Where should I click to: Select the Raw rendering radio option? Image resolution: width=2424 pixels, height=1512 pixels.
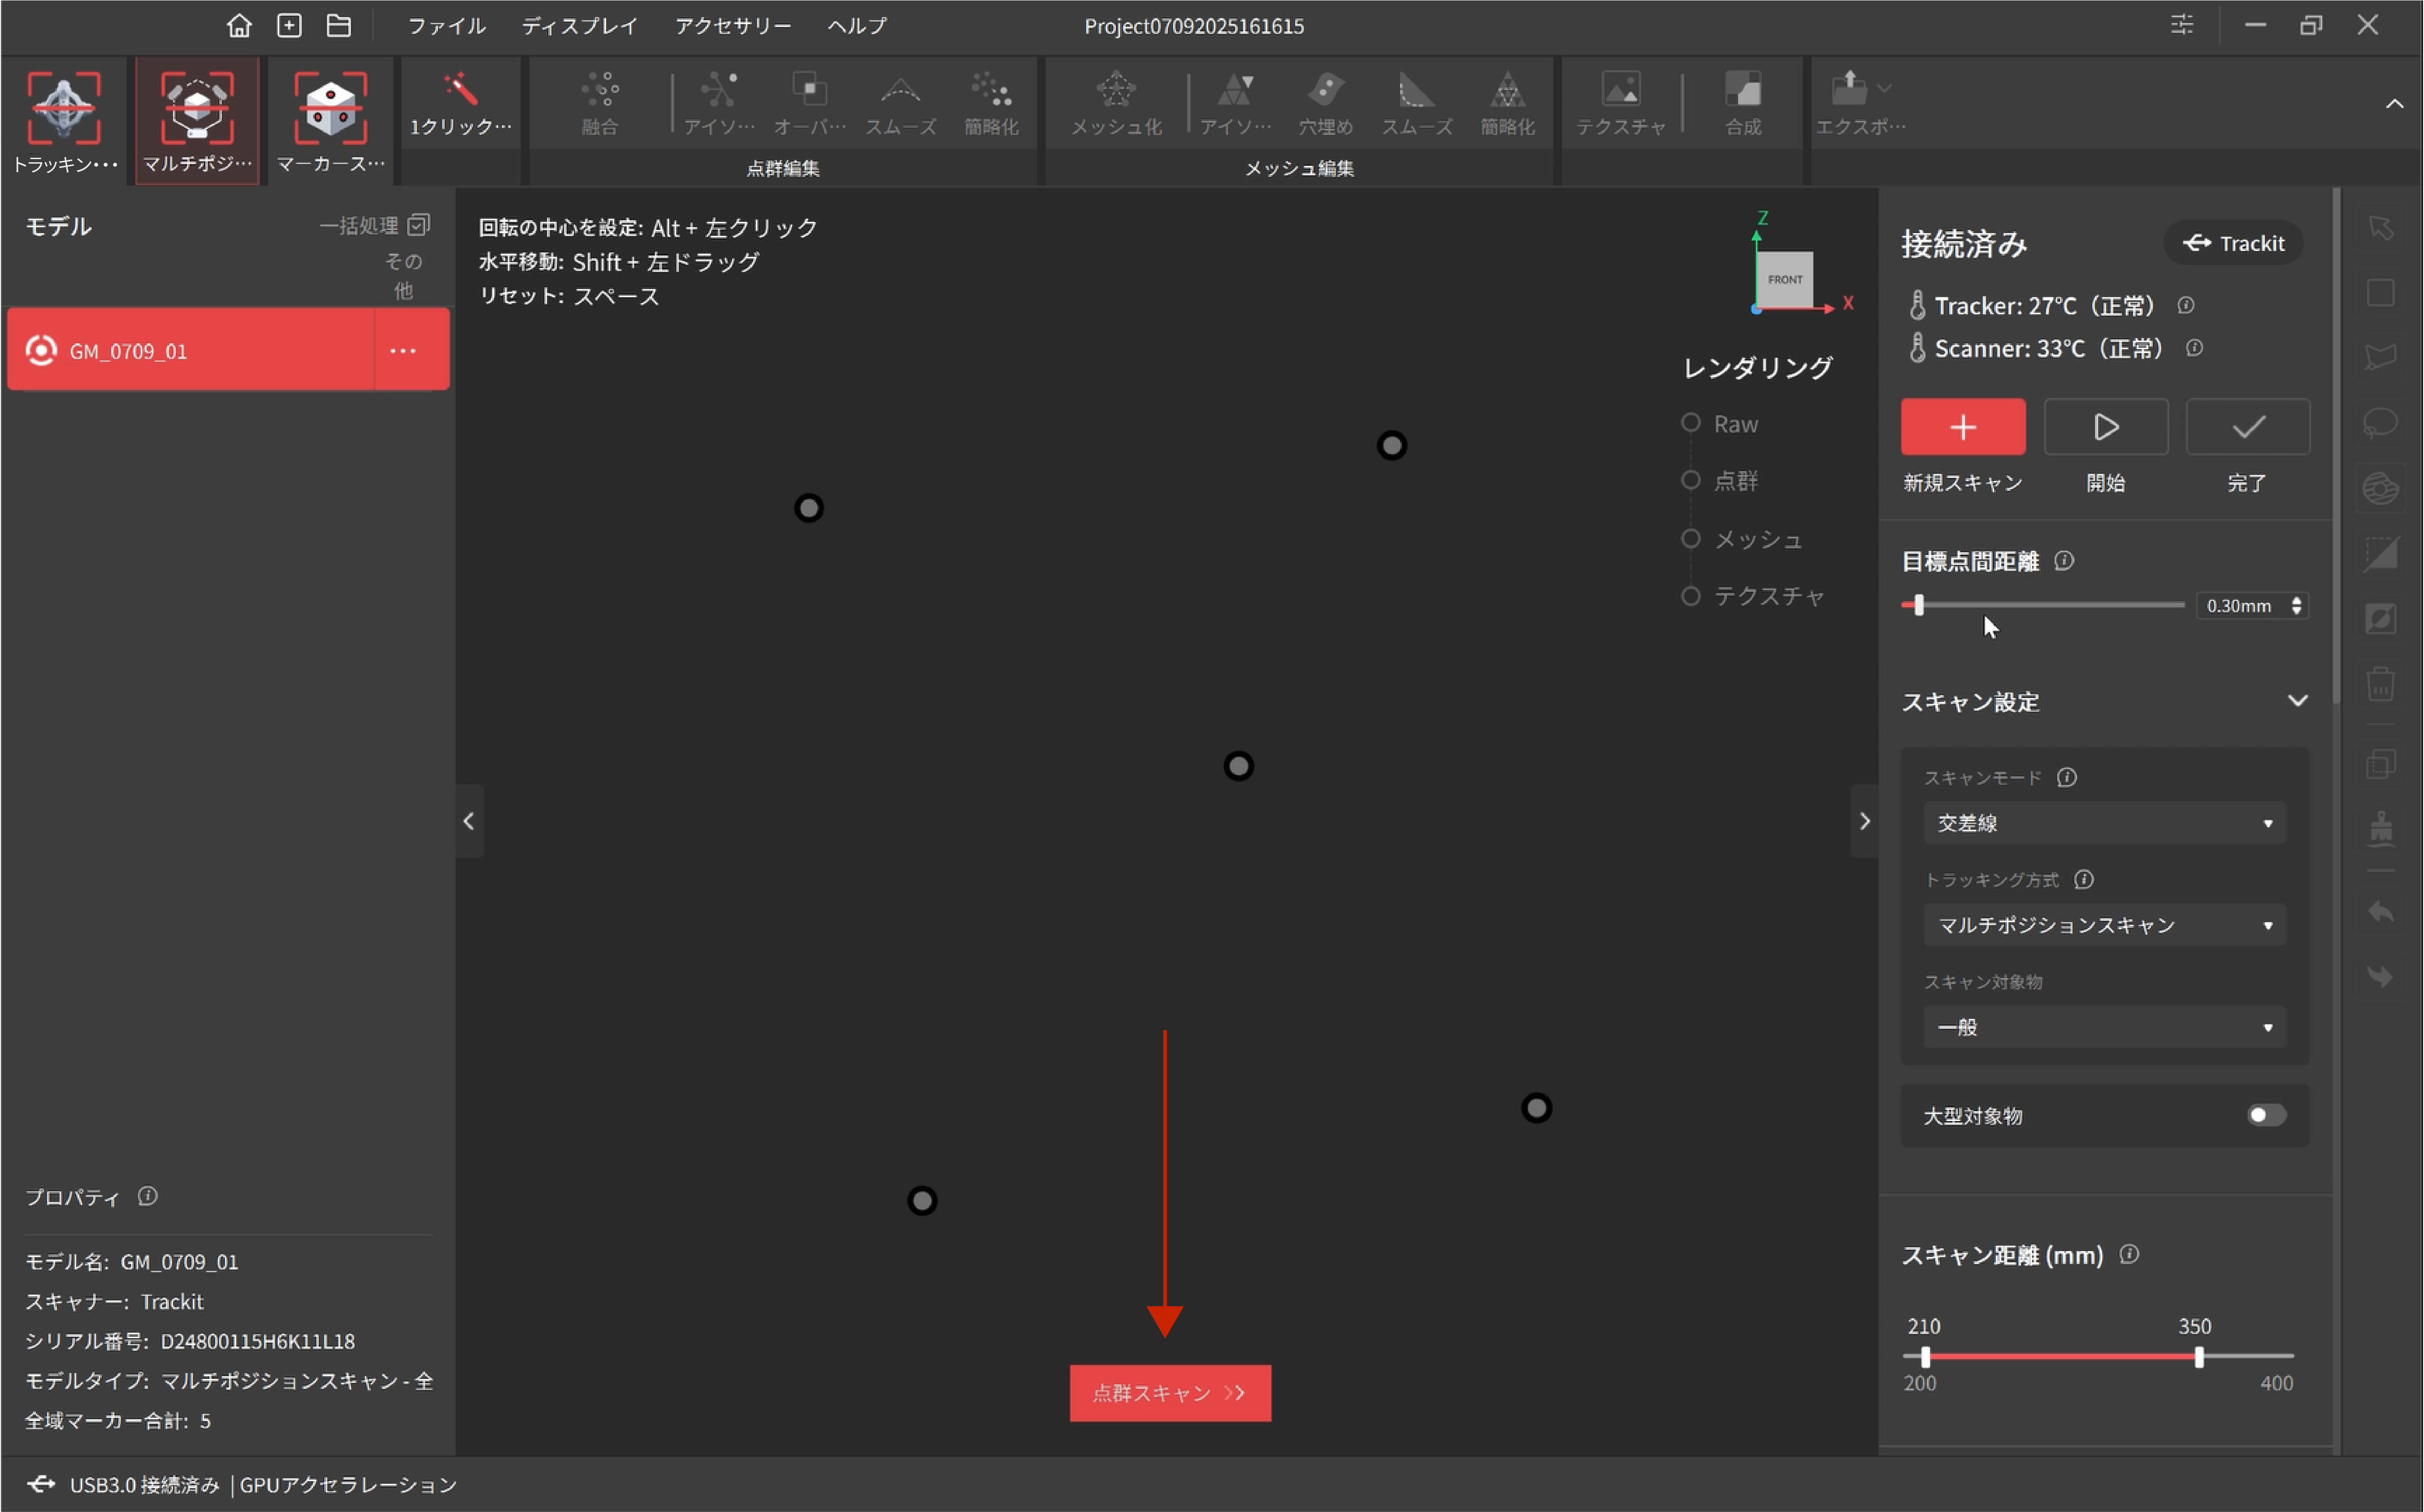pos(1690,423)
